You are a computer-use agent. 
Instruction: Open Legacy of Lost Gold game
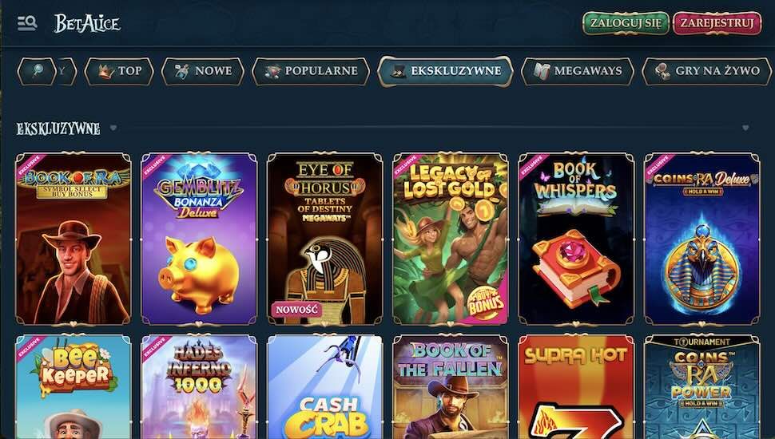(451, 239)
